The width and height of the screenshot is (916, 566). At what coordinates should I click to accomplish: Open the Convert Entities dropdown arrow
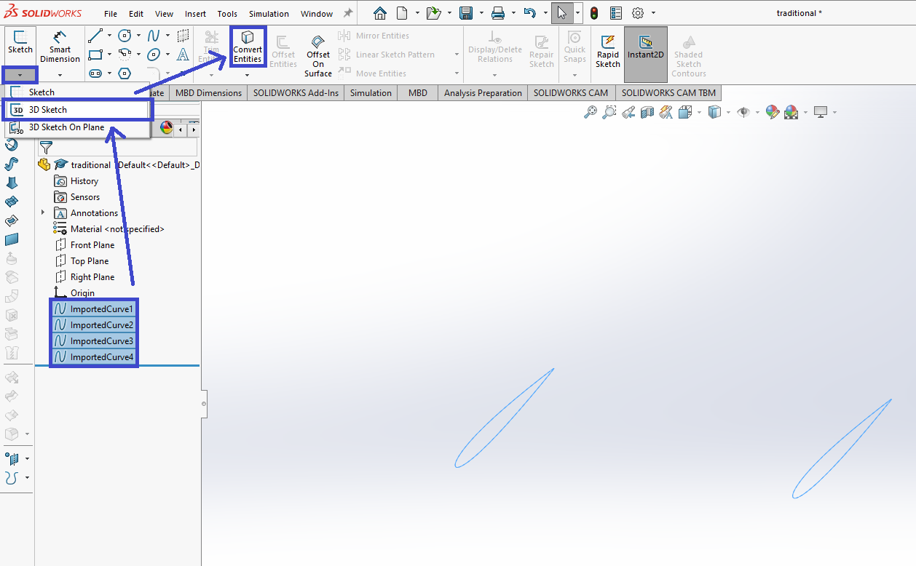(247, 75)
